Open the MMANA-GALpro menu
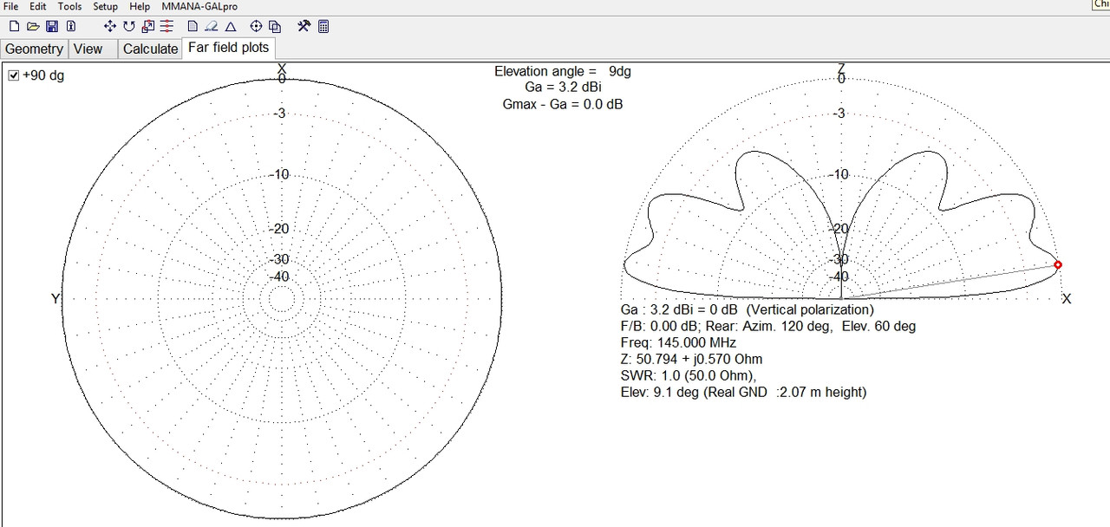This screenshot has width=1110, height=527. (200, 6)
